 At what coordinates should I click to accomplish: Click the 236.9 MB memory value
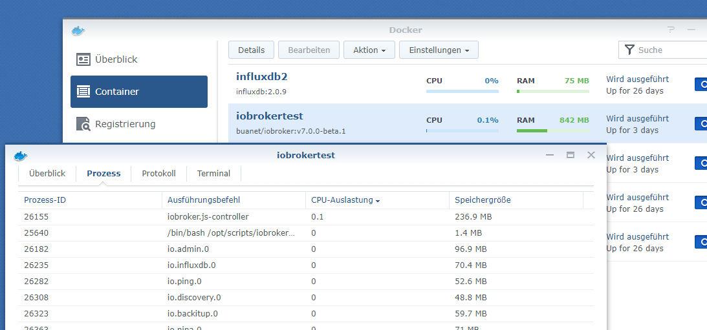point(473,217)
